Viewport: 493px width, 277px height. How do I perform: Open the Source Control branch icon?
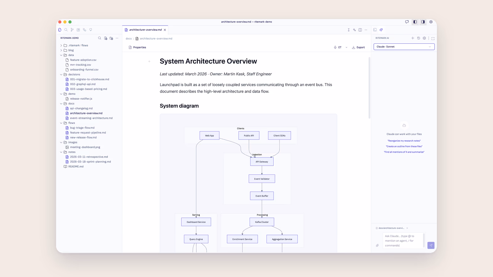(72, 30)
